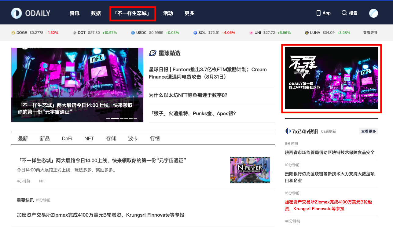Open the main carousel banner image
Image resolution: width=393 pixels, height=227 pixels.
coord(77,85)
